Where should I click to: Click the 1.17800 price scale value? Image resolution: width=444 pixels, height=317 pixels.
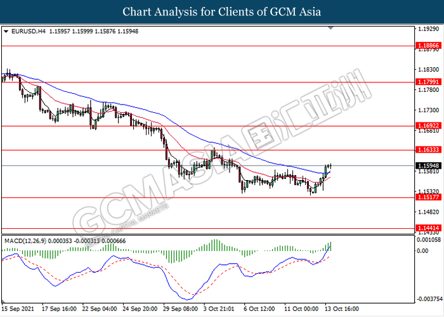pyautogui.click(x=428, y=90)
